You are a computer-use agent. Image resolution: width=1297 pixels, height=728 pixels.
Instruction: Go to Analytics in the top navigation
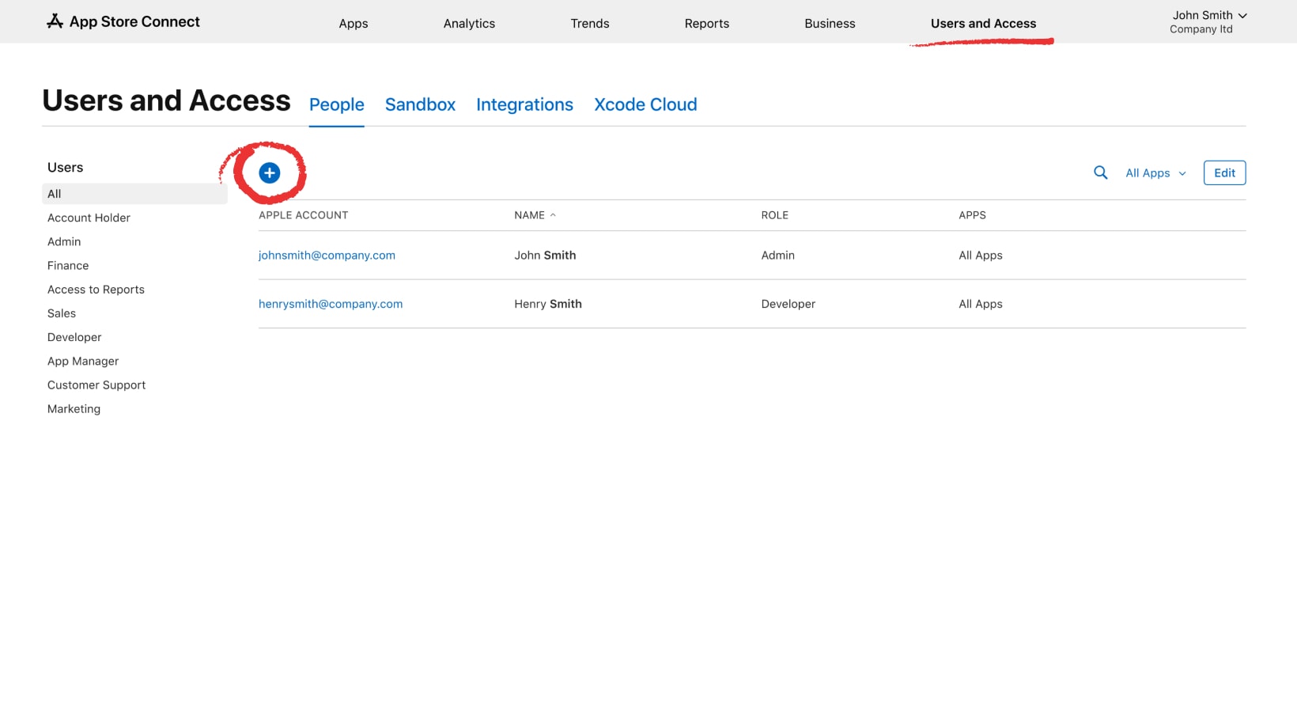(x=469, y=24)
